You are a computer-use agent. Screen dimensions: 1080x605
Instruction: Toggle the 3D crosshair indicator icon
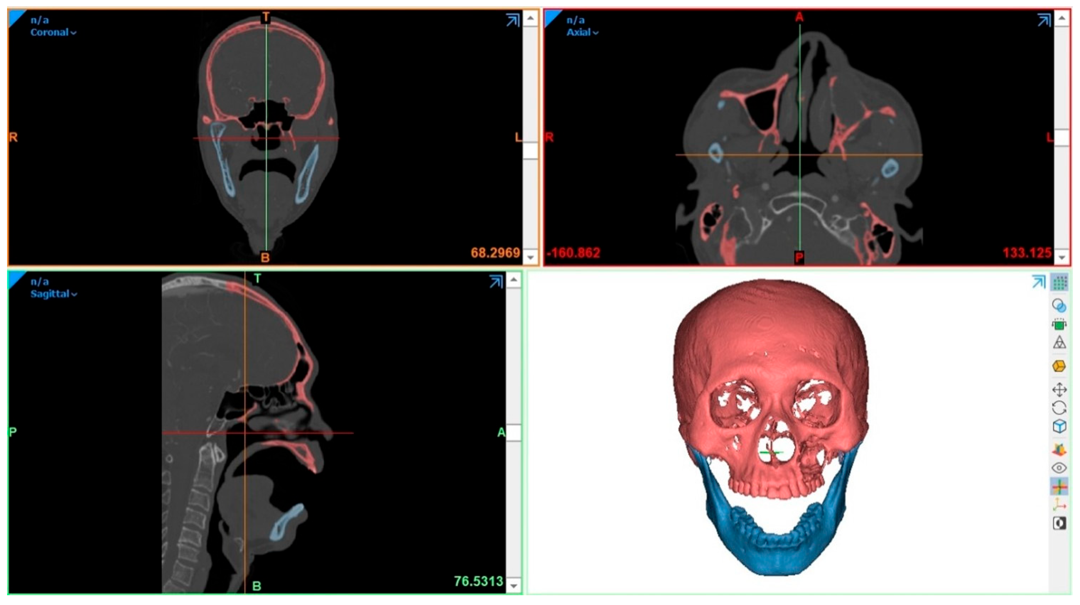click(x=1059, y=487)
